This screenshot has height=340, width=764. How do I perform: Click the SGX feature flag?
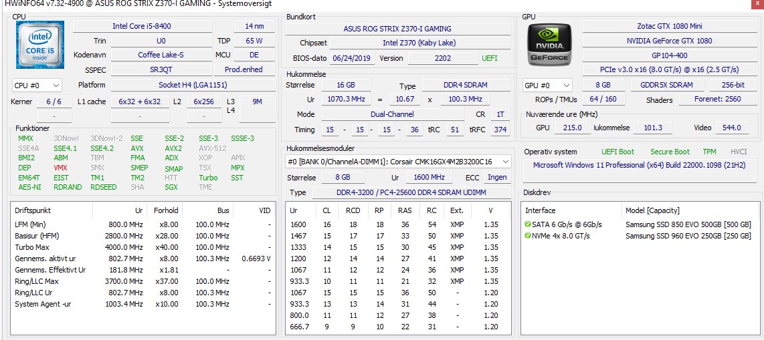[x=171, y=187]
